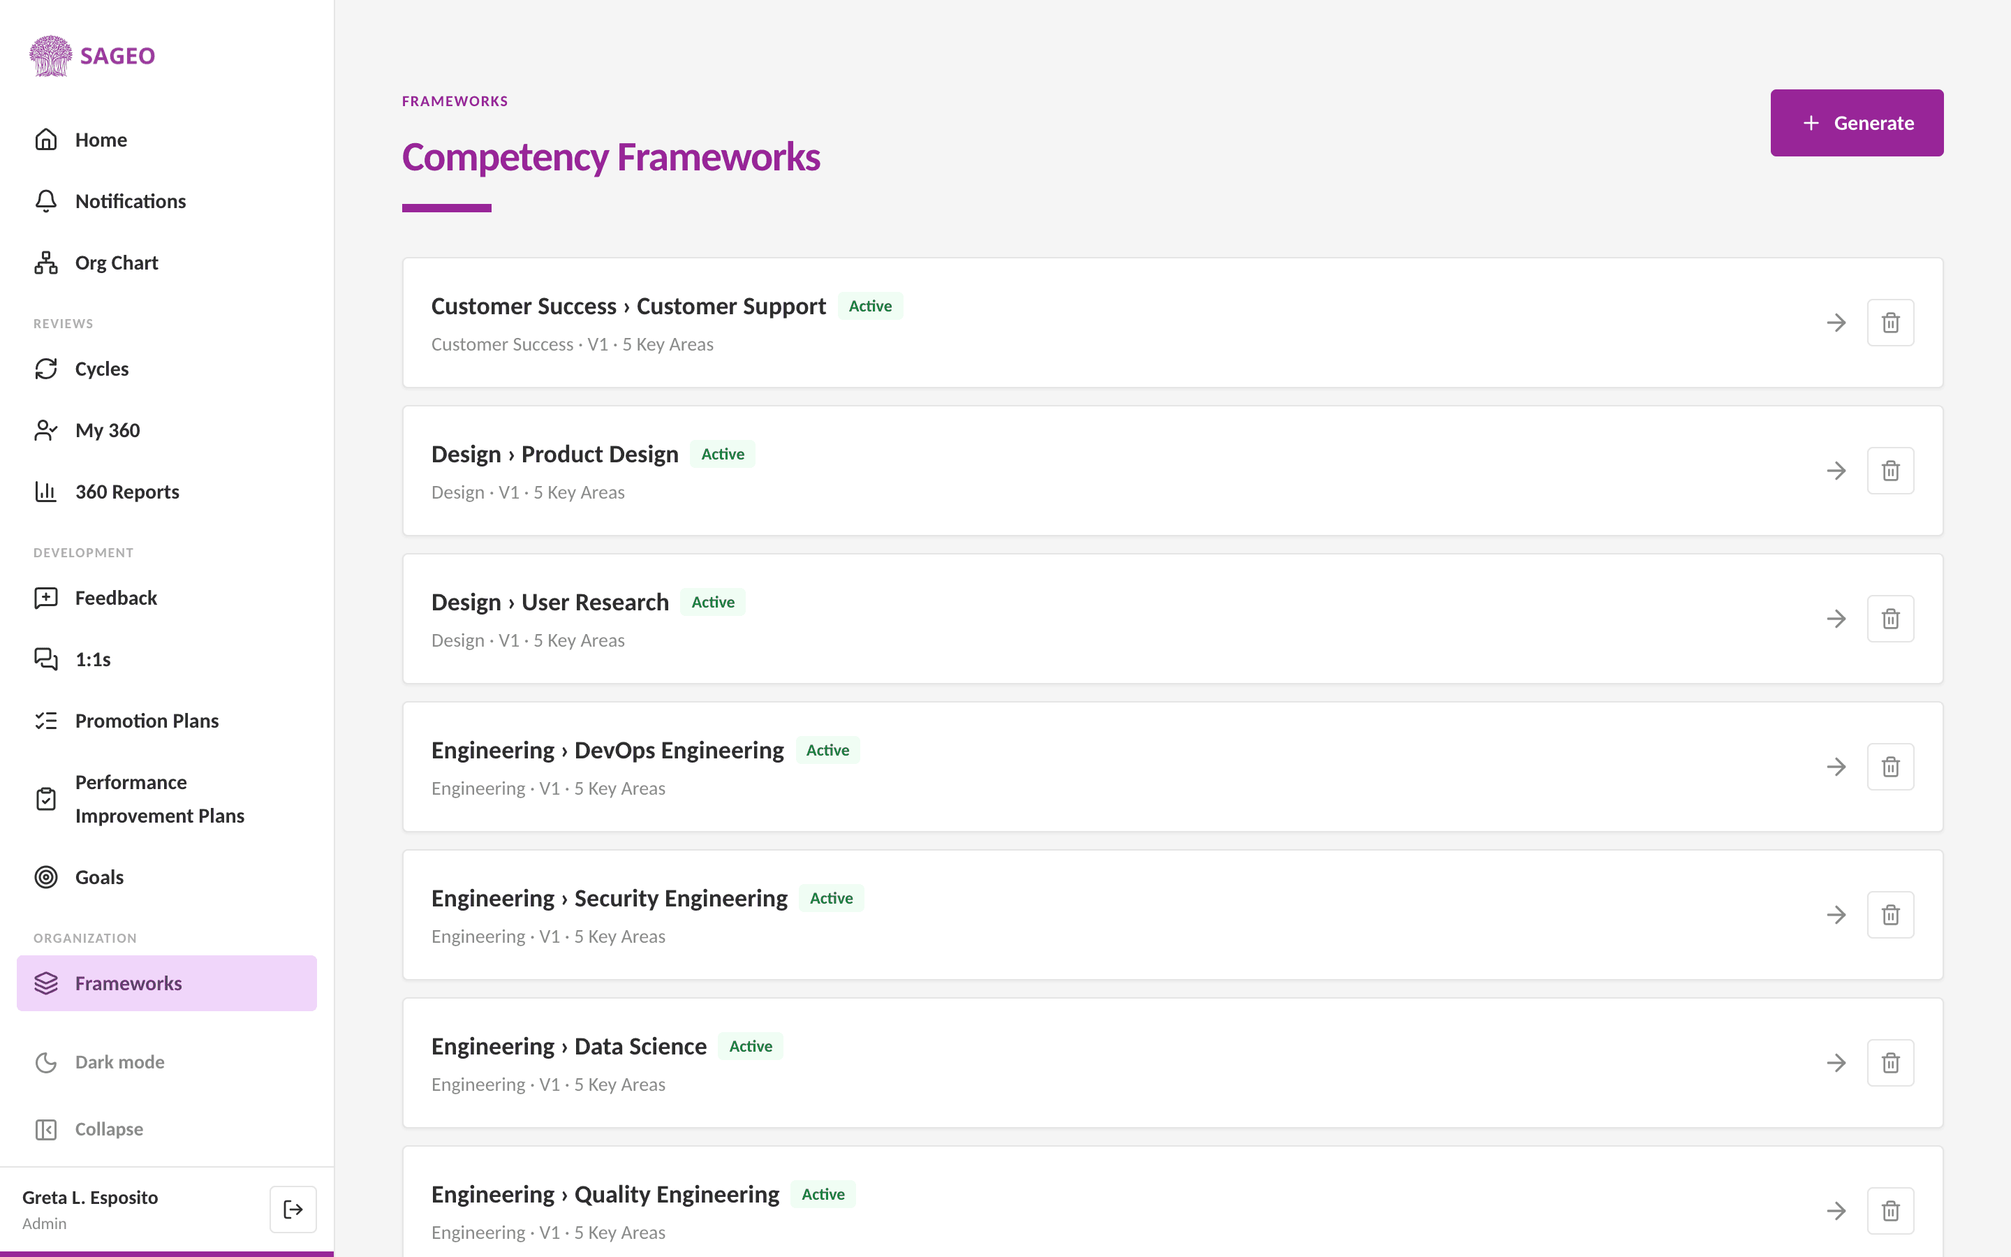Click 'Engineering › Quality Engineering' title
The image size is (2011, 1257).
tap(605, 1194)
